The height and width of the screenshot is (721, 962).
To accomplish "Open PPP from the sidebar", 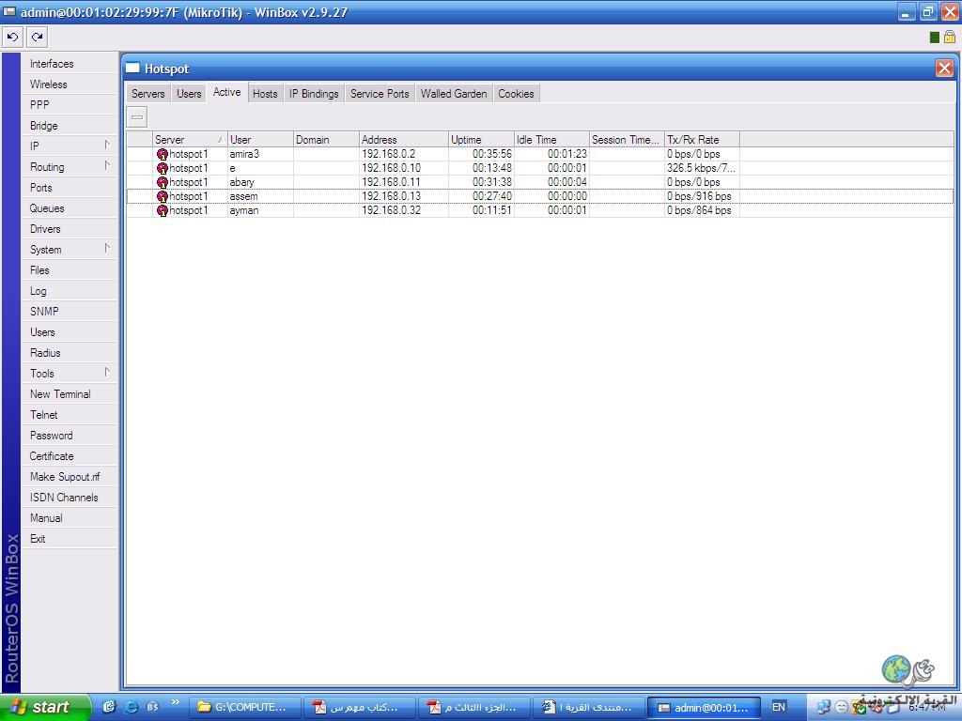I will (70, 104).
